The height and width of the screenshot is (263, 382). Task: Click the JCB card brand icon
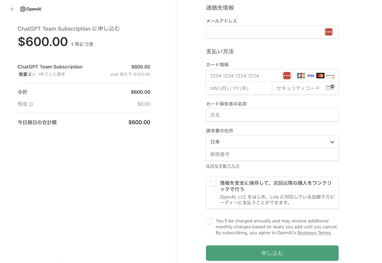coord(301,76)
